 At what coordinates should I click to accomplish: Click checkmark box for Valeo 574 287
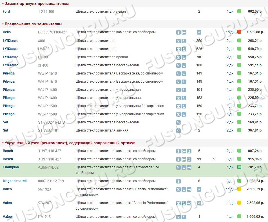point(199,203)
